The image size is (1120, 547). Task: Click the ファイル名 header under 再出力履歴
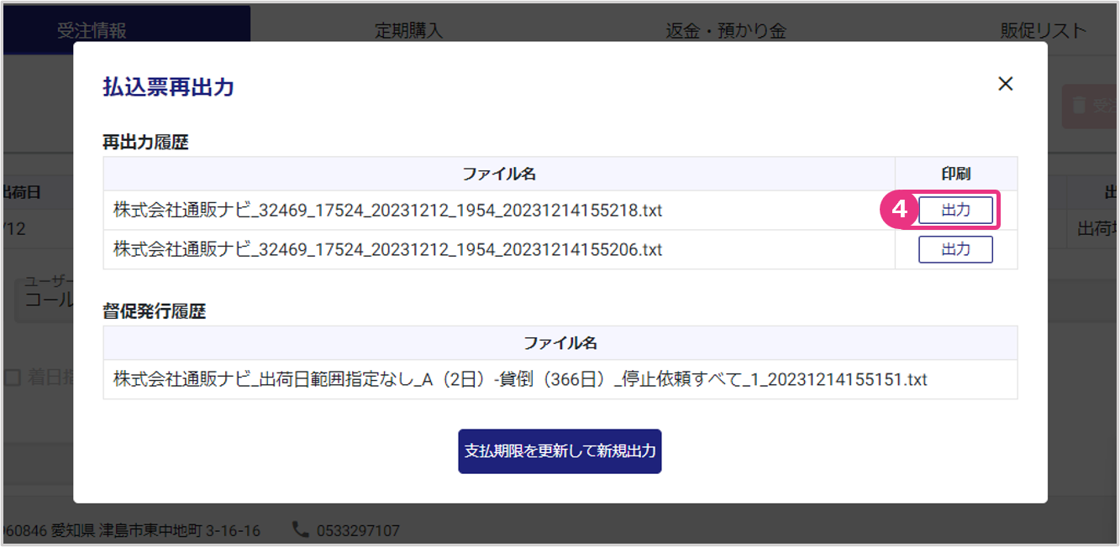click(499, 174)
